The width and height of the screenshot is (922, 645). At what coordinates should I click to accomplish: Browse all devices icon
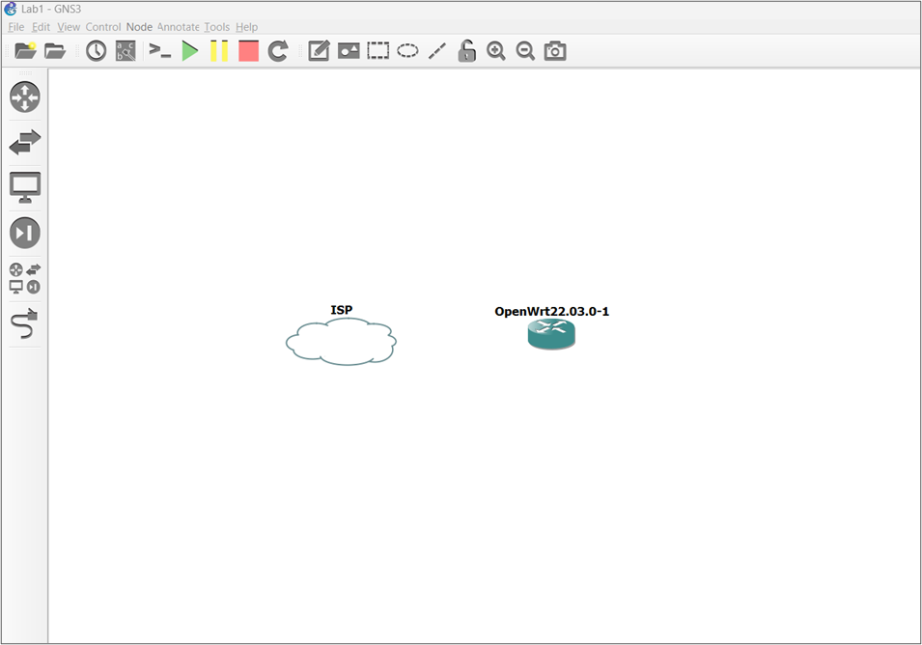pos(25,278)
